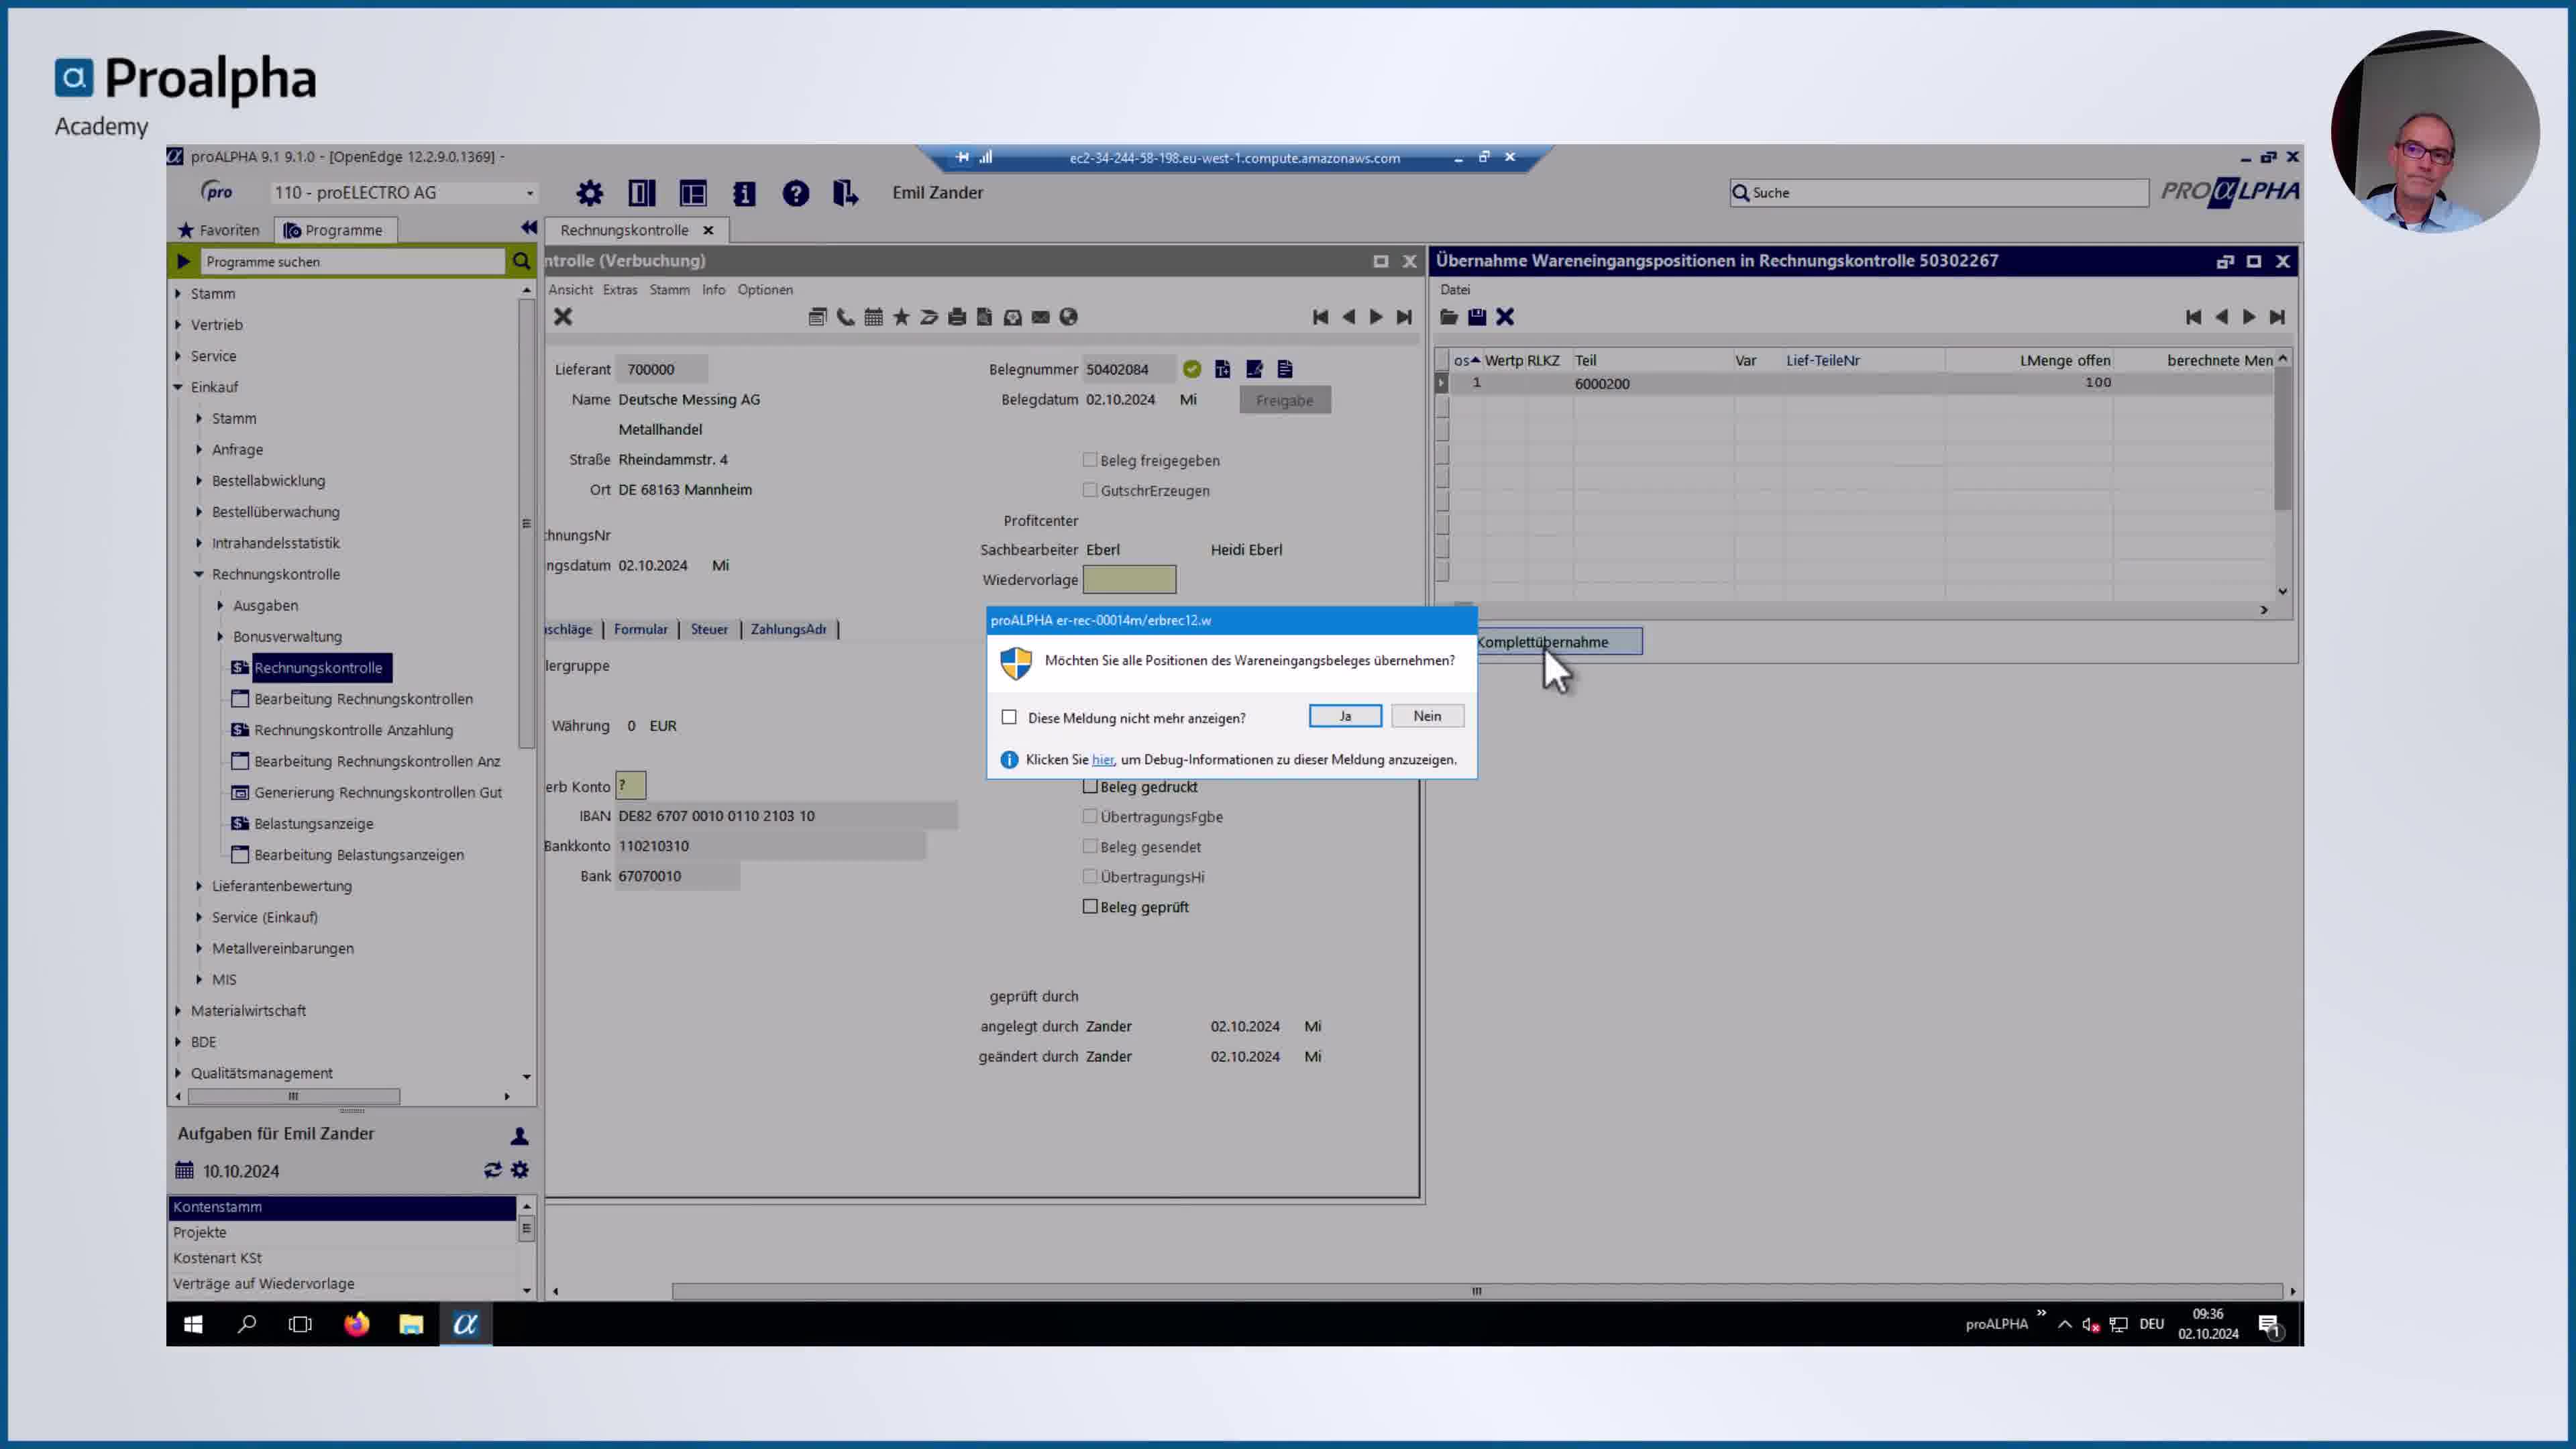Click the calendar icon in Rechnungskontrolle toolbar
This screenshot has width=2576, height=1449.
[x=873, y=317]
